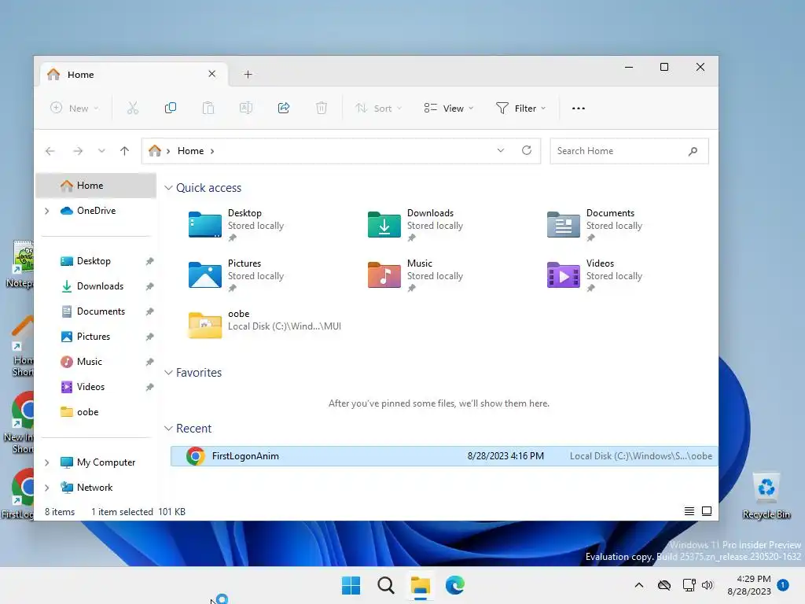Collapse the Quick access section
This screenshot has height=604, width=805.
coord(168,188)
